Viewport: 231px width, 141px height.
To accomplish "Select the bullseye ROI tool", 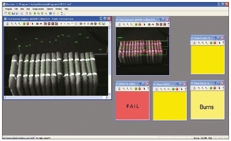I will point(95,24).
